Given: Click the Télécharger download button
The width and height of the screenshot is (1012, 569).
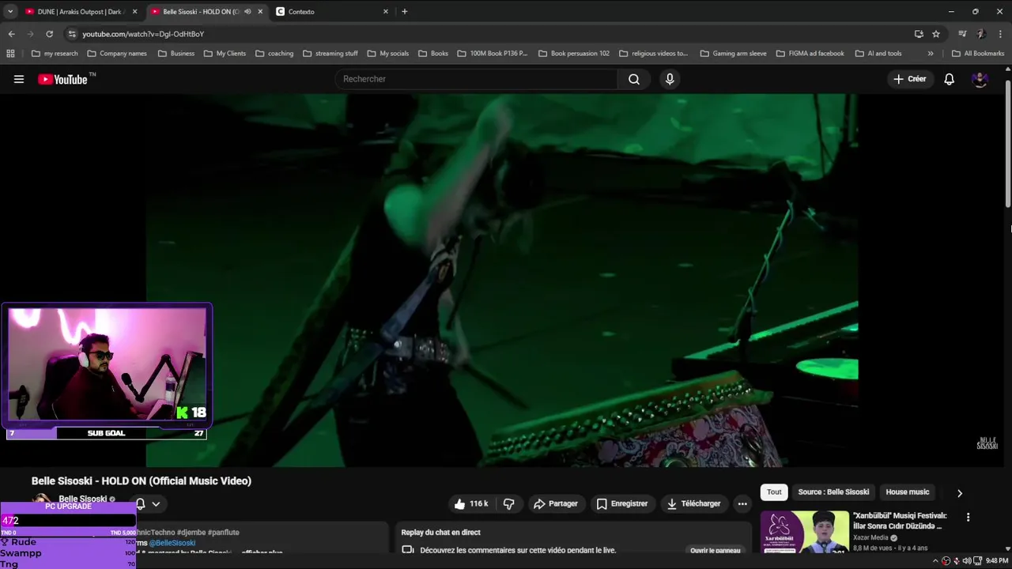Looking at the screenshot, I should 693,503.
